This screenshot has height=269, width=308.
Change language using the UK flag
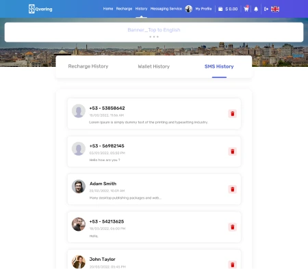click(275, 9)
